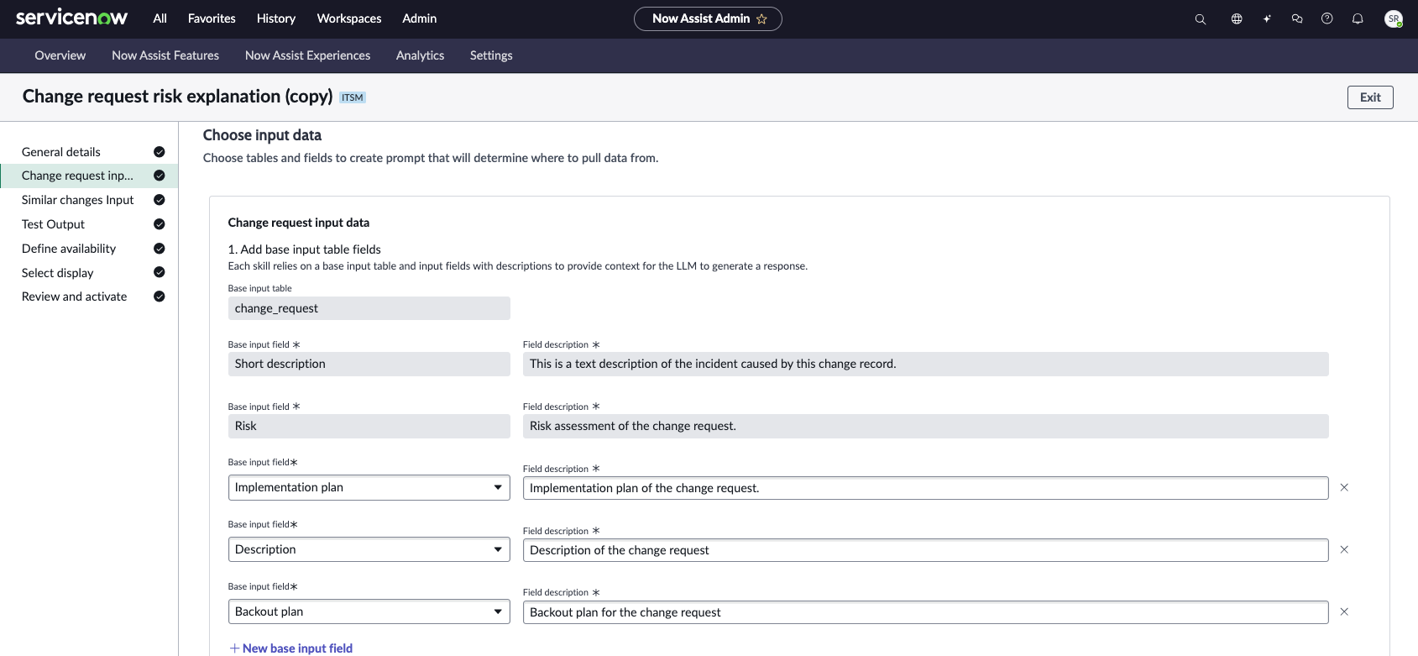Open the notifications bell icon
1418x656 pixels.
coord(1358,18)
